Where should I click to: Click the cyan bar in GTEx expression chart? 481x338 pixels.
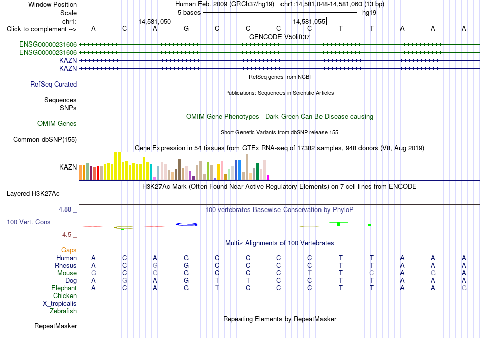point(151,172)
